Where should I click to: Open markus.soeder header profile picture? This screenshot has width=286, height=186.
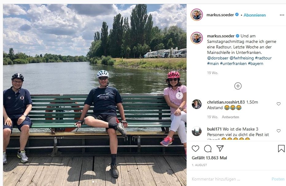(197, 15)
